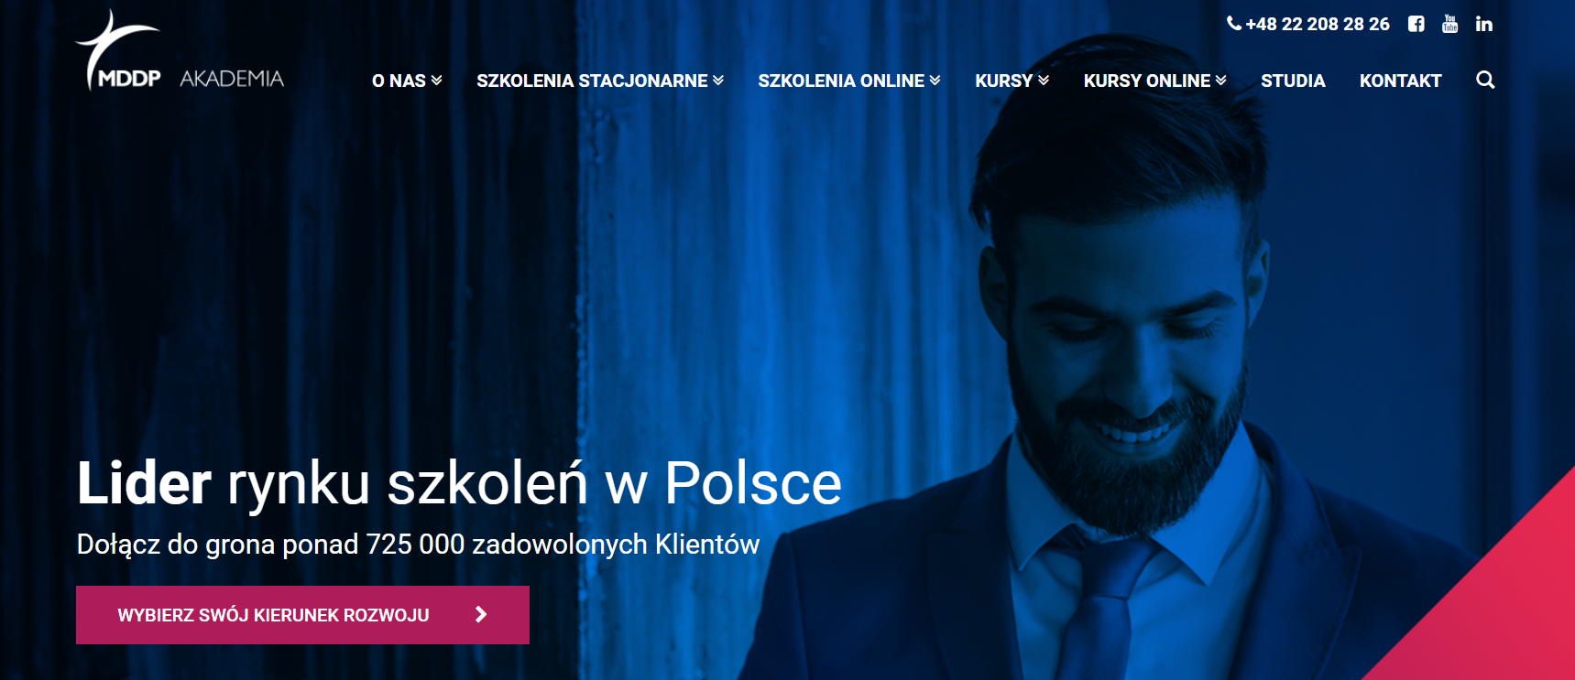Click WYBIERZ SWÓJ KIERUNEK ROZWOJU button
The width and height of the screenshot is (1575, 680).
(x=302, y=615)
